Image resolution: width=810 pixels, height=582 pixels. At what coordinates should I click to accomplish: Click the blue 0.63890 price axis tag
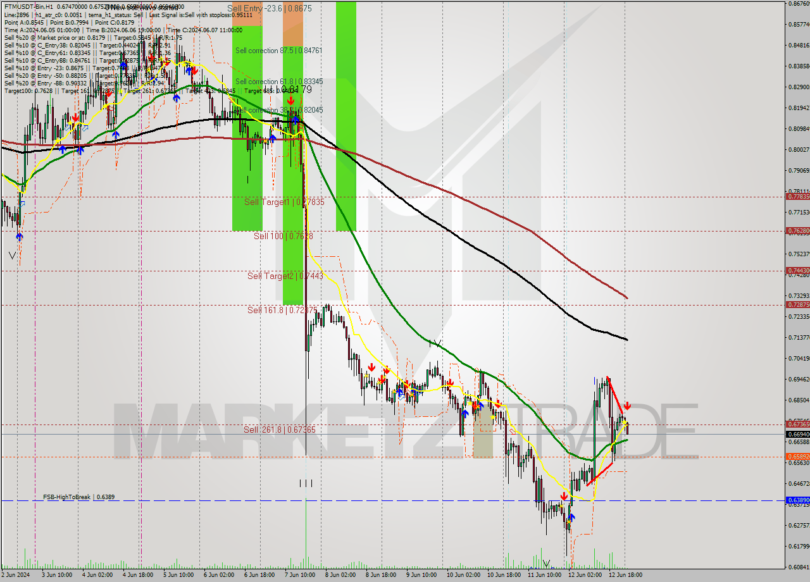[797, 500]
